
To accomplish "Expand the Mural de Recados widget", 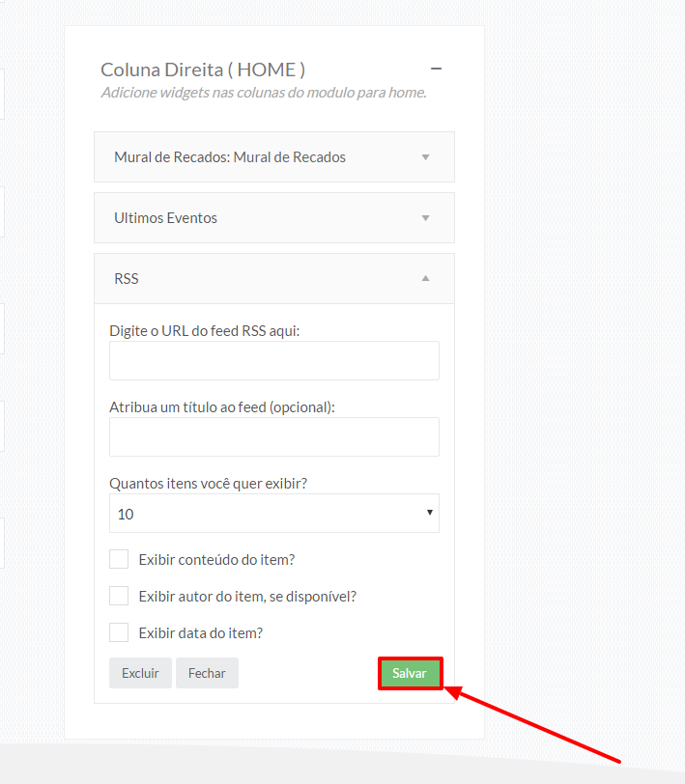I will (425, 157).
